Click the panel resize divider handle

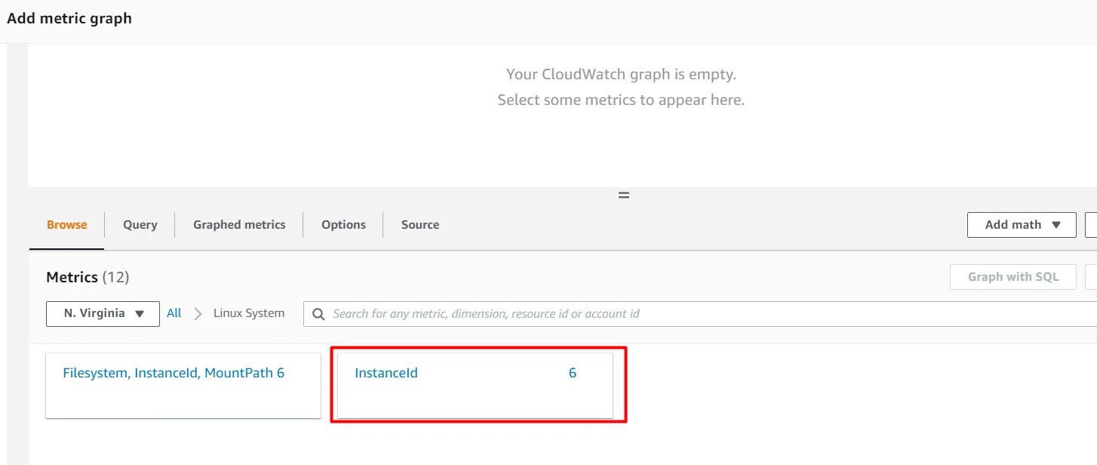point(623,194)
